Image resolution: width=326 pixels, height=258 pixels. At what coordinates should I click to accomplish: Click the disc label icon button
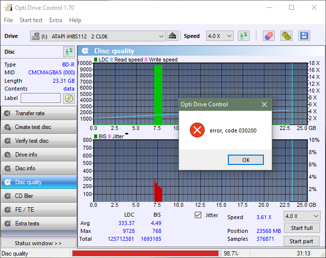tap(69, 98)
